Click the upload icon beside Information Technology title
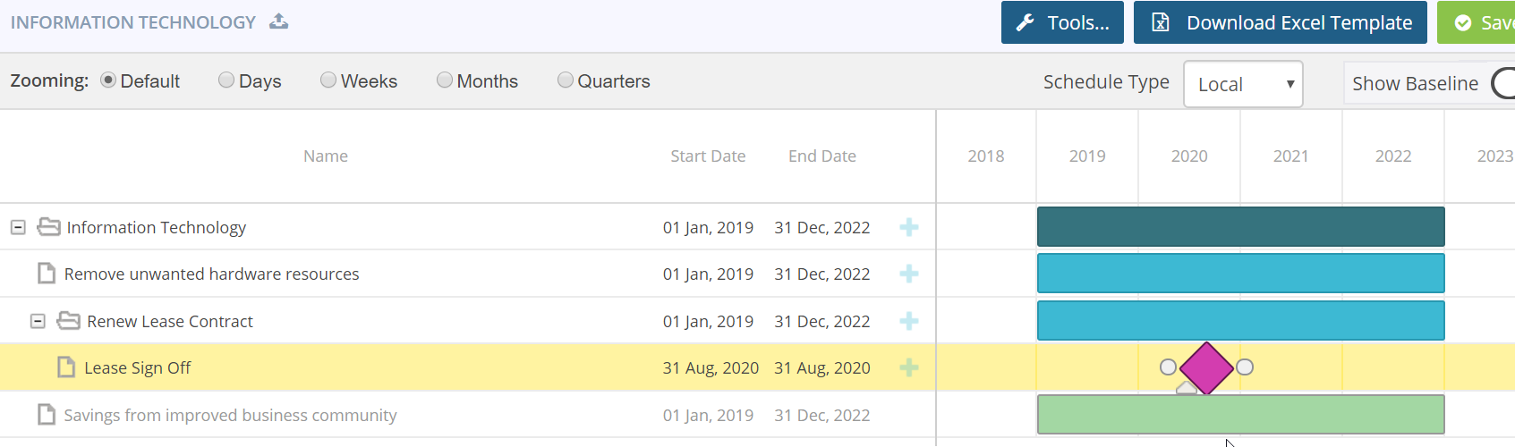This screenshot has height=447, width=1515. point(279,21)
